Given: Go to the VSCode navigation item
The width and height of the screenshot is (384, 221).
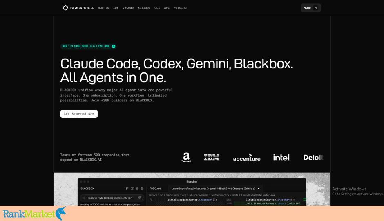Looking at the screenshot, I should tap(128, 8).
